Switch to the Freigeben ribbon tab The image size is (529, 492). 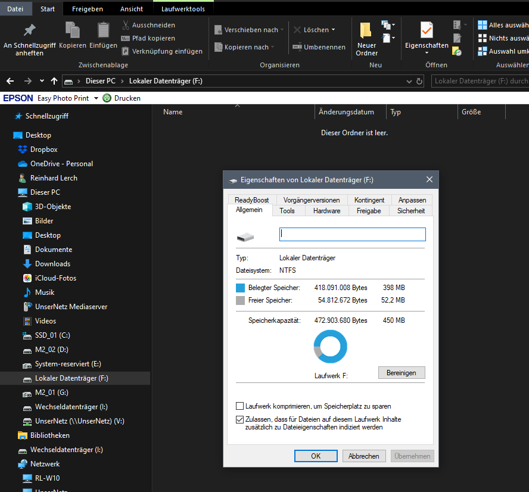[x=88, y=9]
